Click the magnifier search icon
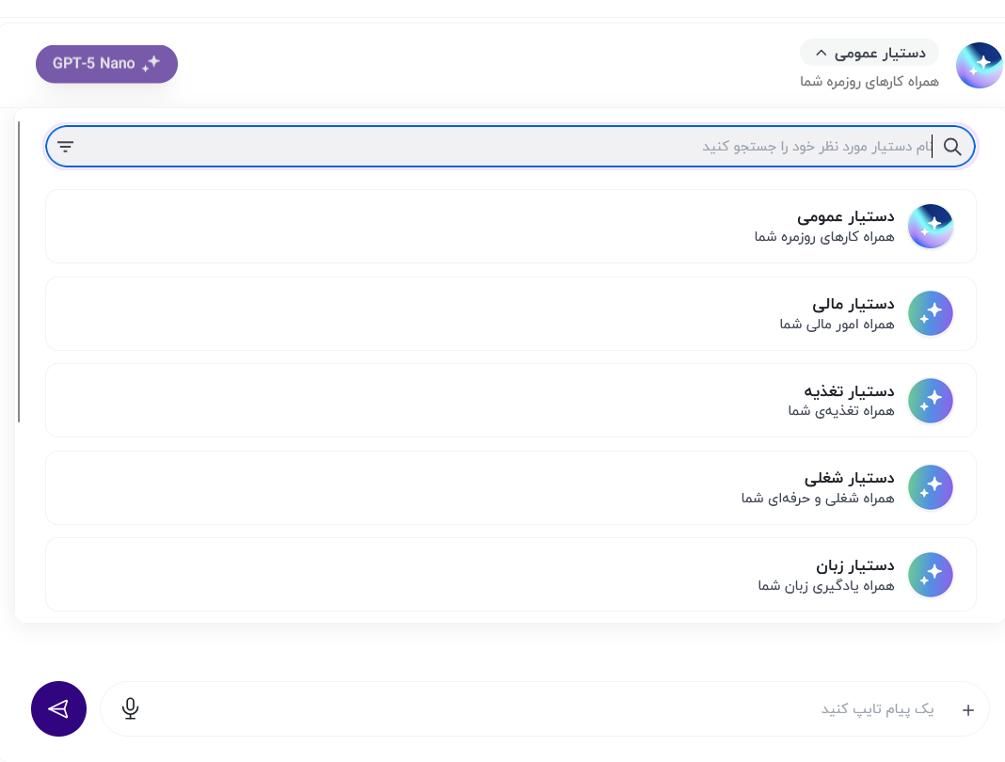The width and height of the screenshot is (1005, 762). pyautogui.click(x=952, y=146)
